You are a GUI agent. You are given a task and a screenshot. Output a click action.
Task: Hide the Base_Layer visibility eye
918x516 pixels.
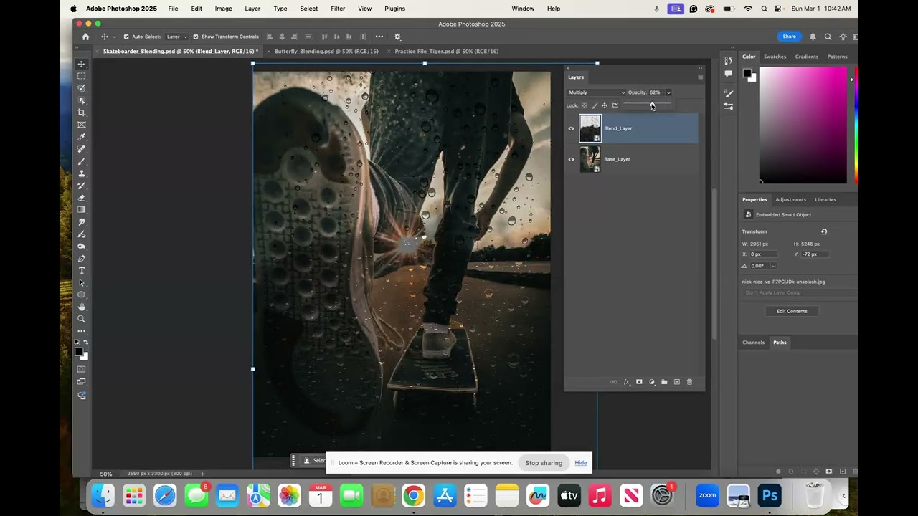click(x=571, y=159)
